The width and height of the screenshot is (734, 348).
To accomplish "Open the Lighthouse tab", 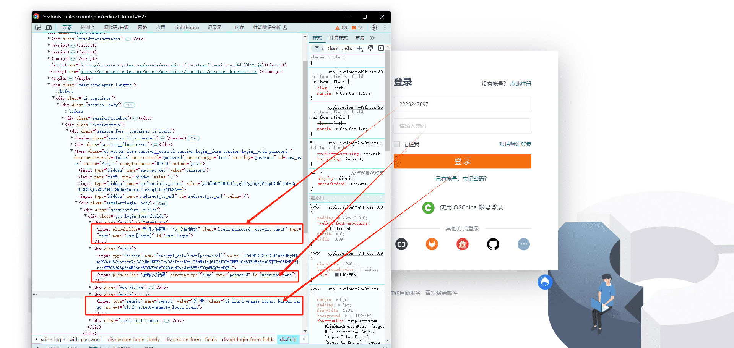I will pos(187,28).
